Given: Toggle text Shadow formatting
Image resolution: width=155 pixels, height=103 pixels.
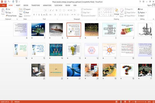Looking at the screenshot, I should (x=42, y=15).
